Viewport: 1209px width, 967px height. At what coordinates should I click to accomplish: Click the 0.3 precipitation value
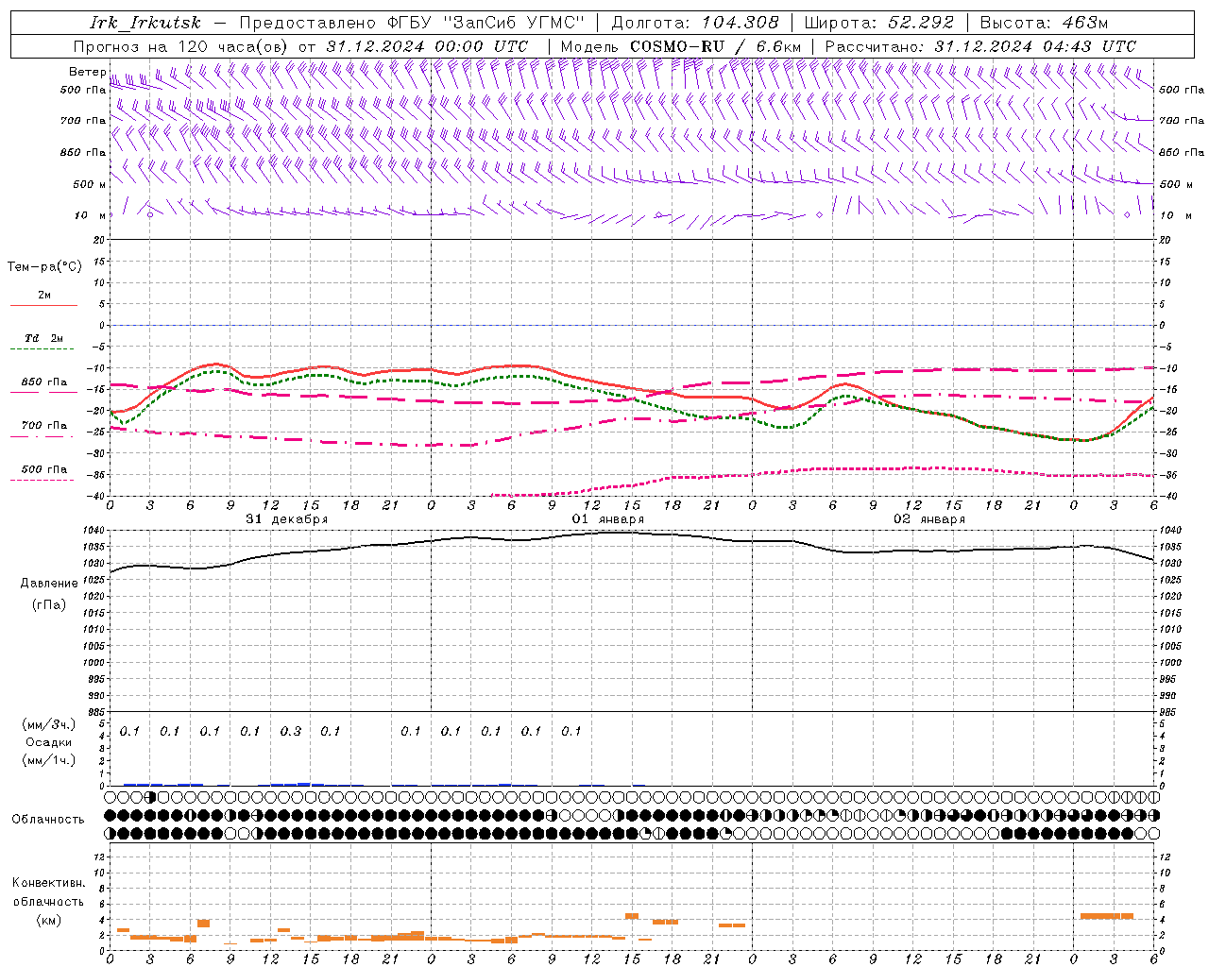click(290, 731)
